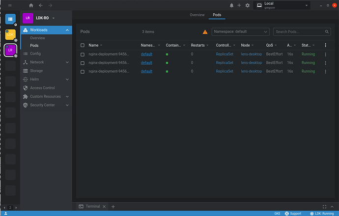339x216 pixels.
Task: Click the plus icon next to the bell
Action: [239, 5]
